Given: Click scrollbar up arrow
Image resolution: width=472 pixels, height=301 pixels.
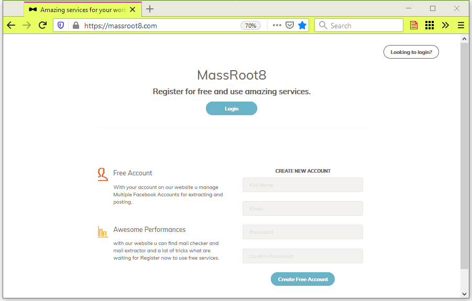Looking at the screenshot, I should pyautogui.click(x=464, y=39).
